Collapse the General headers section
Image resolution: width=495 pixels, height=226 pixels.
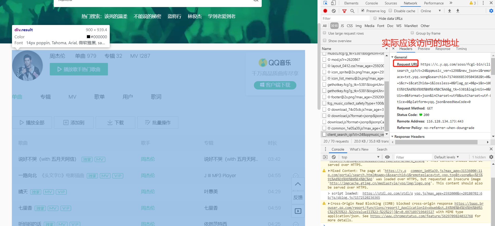tap(392, 57)
